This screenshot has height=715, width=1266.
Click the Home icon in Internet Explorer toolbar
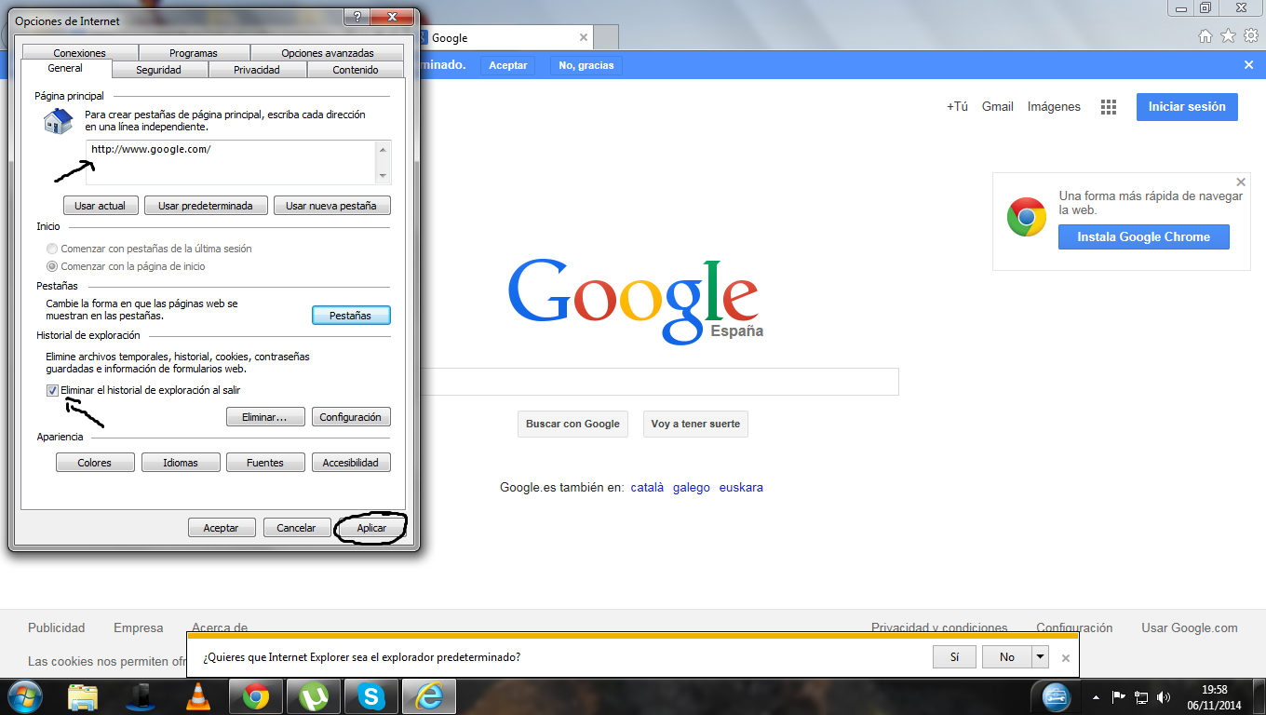[1205, 36]
